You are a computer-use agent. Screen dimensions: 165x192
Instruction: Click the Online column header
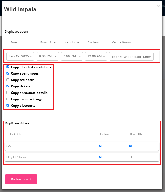click(x=105, y=134)
